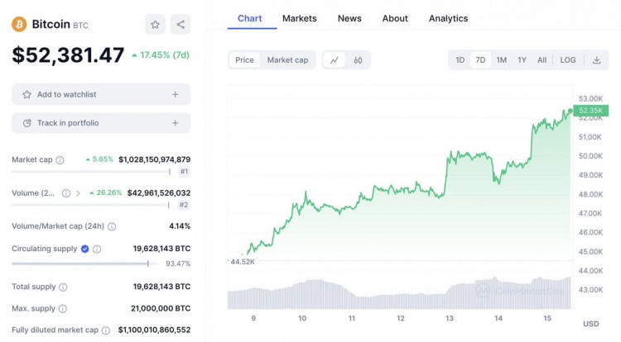Click the 17.45% (7d) change indicator
This screenshot has height=342, width=621.
click(161, 55)
